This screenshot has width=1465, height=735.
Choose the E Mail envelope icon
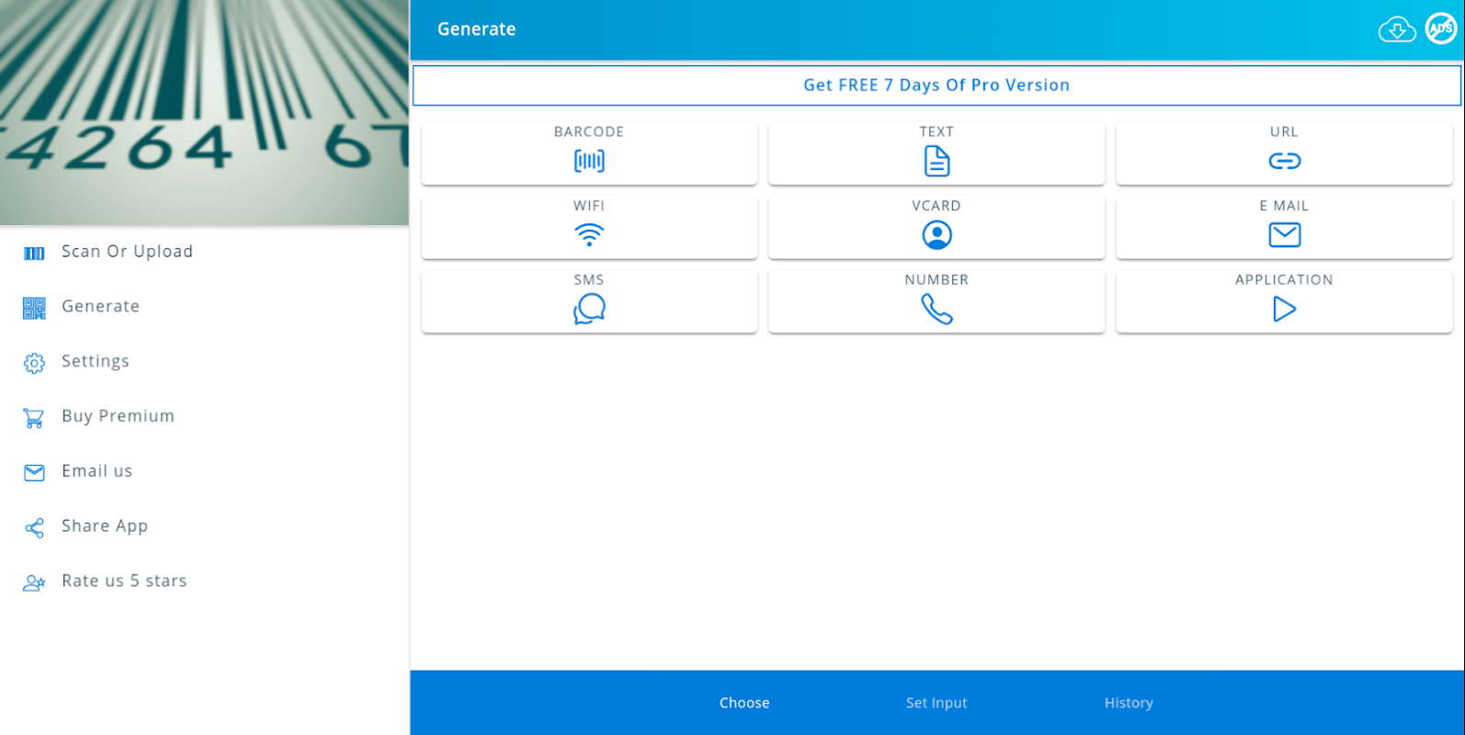point(1284,235)
